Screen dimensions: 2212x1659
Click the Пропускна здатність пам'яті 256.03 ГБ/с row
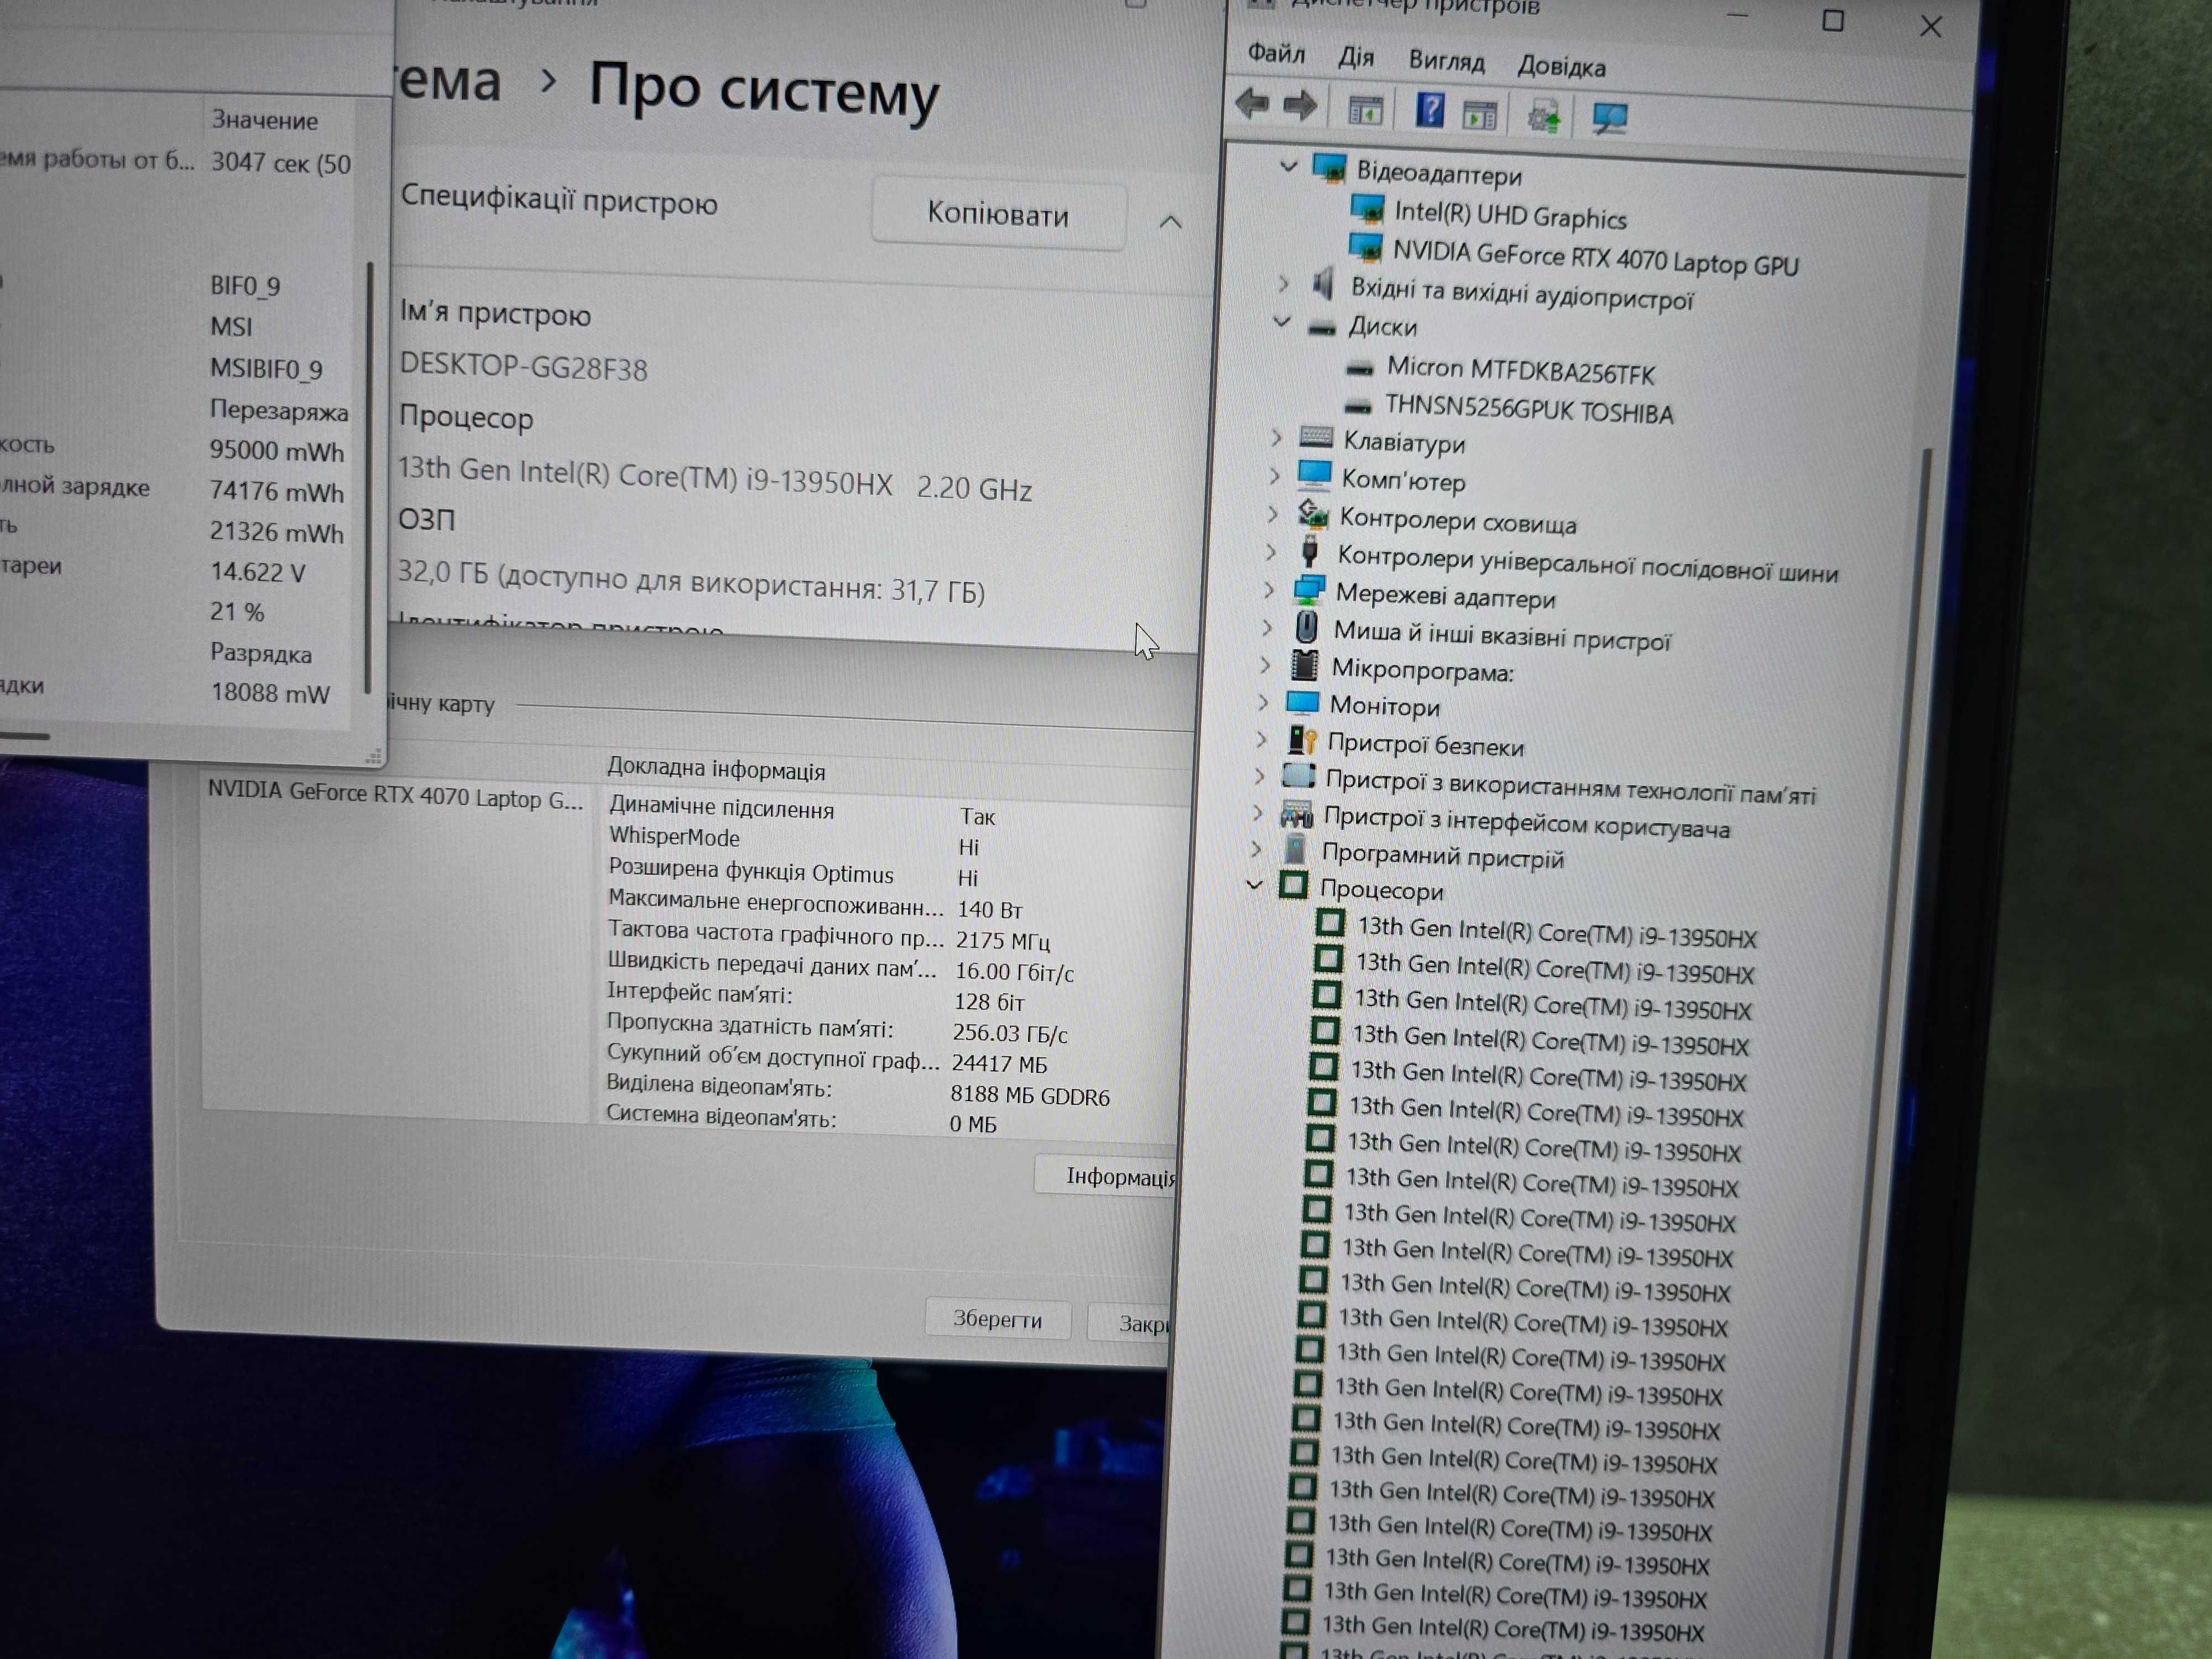point(838,1029)
